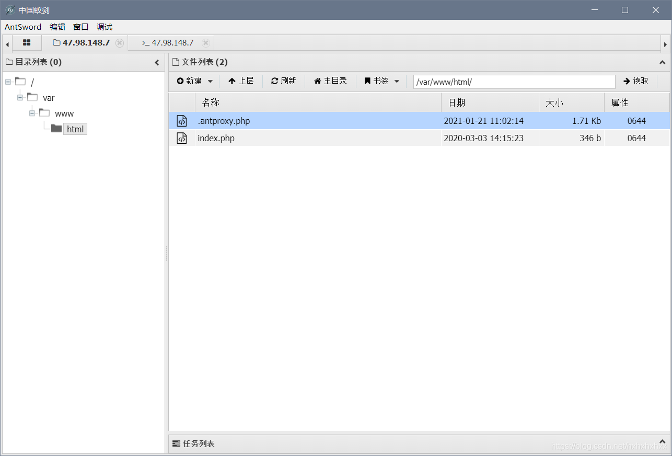Open the 窗口 menu
The height and width of the screenshot is (456, 672).
(x=81, y=27)
